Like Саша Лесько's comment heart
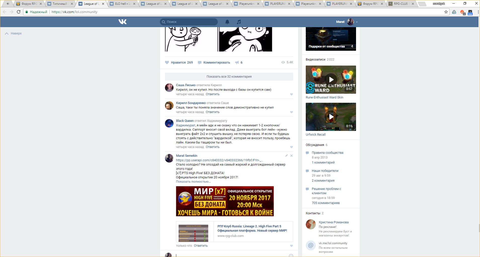 tap(291, 94)
